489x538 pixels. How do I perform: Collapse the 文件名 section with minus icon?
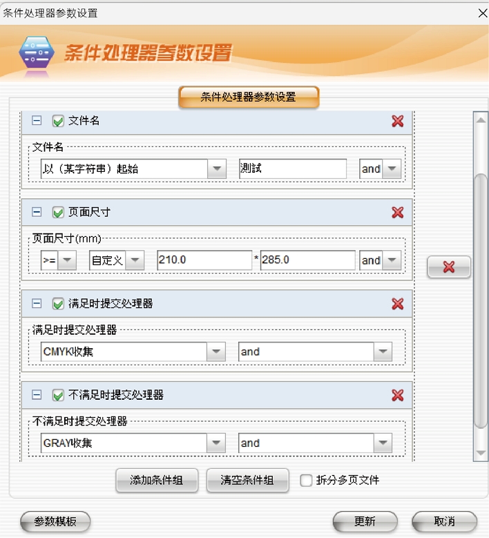coord(37,121)
